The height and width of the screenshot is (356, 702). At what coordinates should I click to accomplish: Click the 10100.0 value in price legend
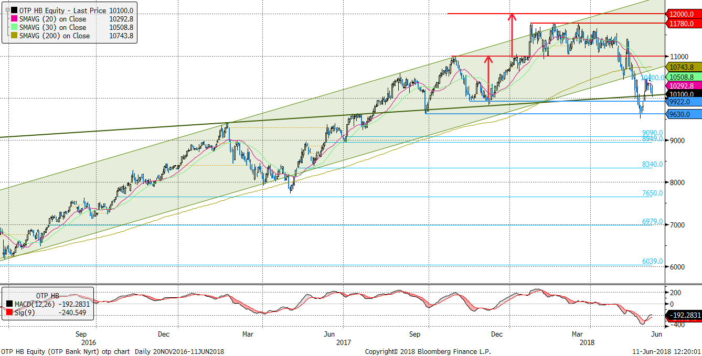coord(121,10)
